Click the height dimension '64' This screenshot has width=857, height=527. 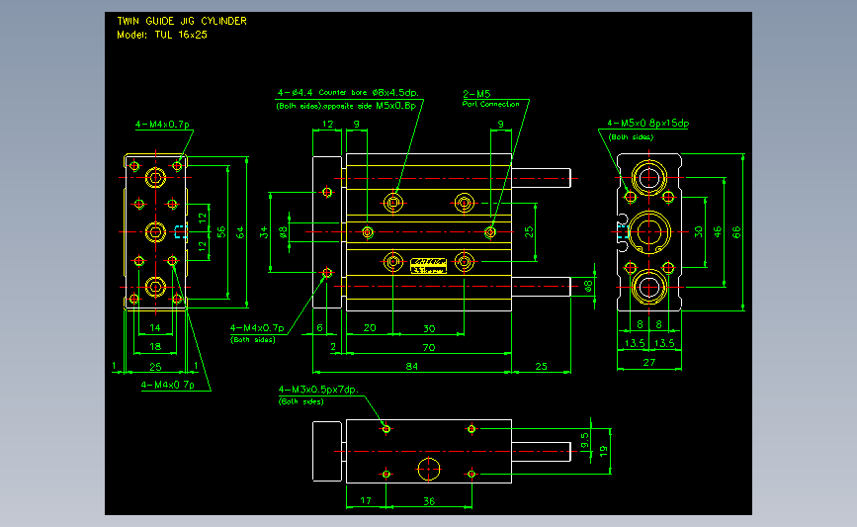point(240,232)
